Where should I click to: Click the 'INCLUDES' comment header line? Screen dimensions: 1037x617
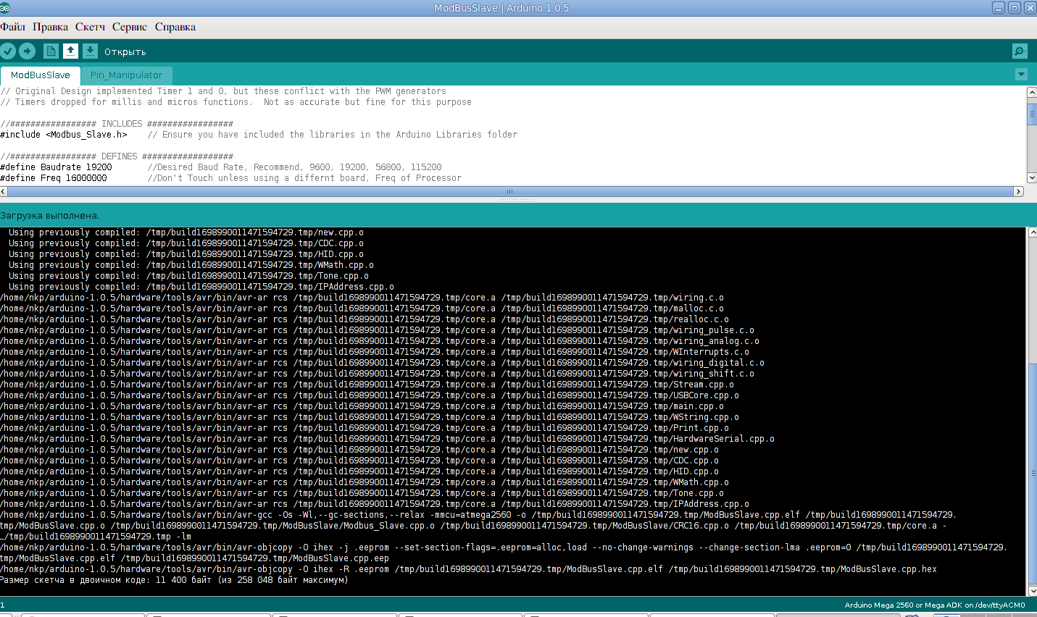pos(117,124)
